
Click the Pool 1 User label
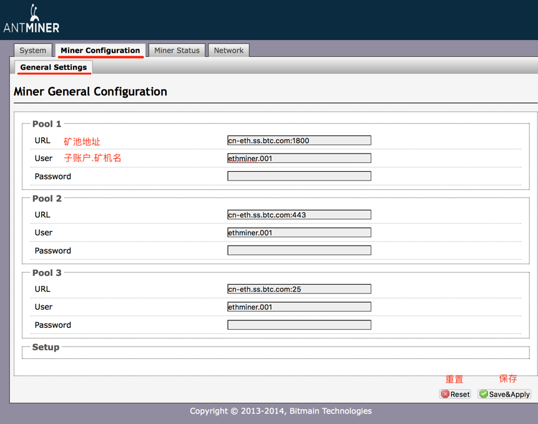pos(43,158)
